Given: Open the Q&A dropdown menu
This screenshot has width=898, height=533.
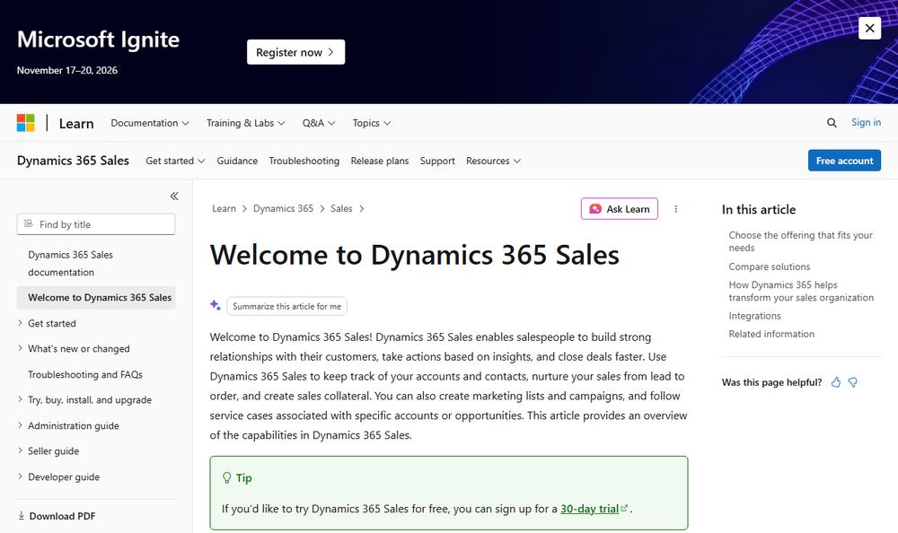Looking at the screenshot, I should pos(319,123).
